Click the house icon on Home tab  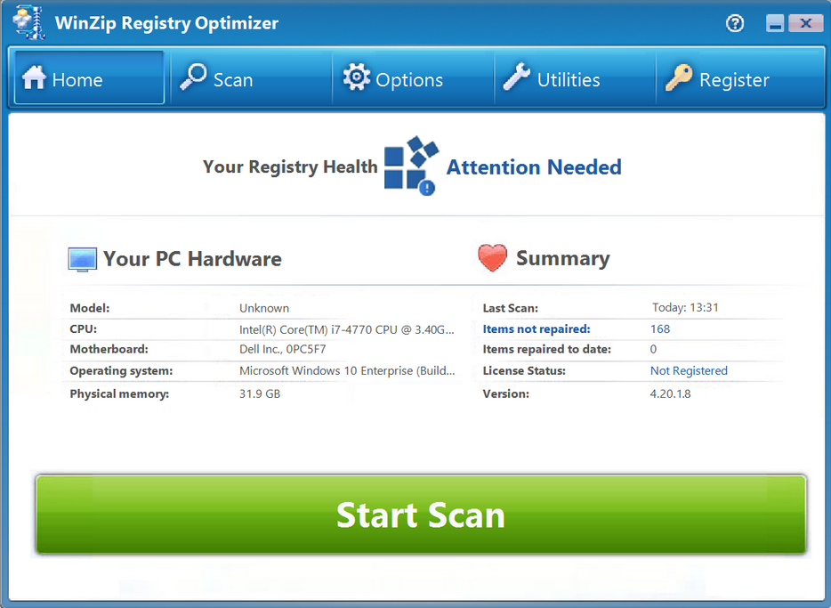(35, 77)
